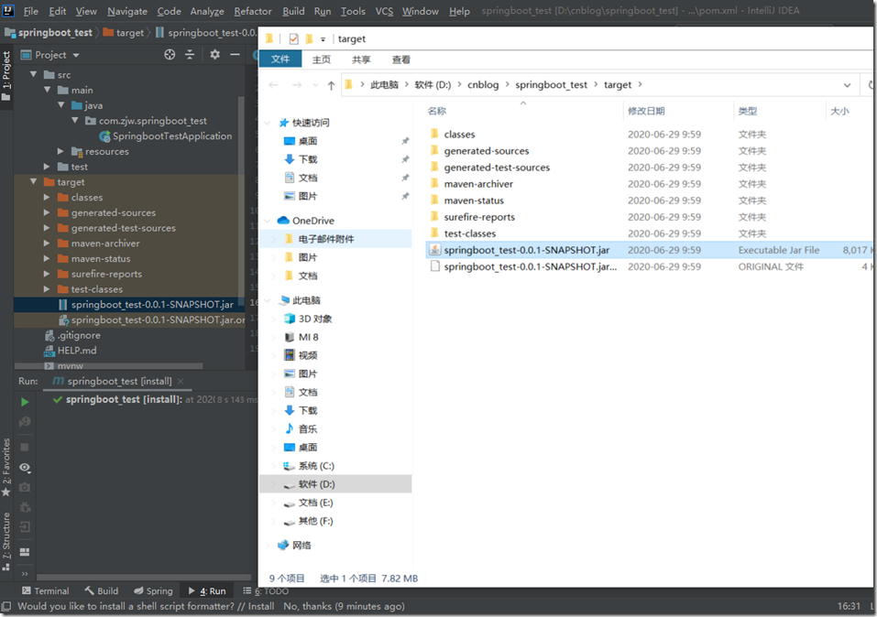Click the Project panel settings gear icon
The height and width of the screenshot is (617, 877).
[x=214, y=54]
